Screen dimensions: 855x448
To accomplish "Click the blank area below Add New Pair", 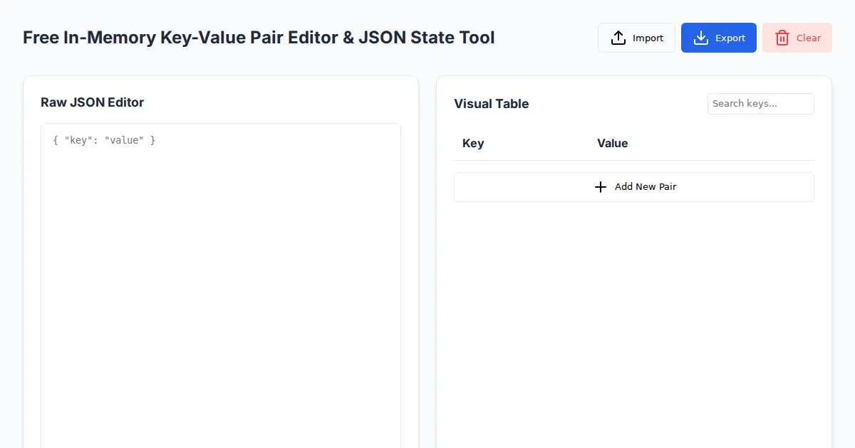I will pyautogui.click(x=633, y=320).
